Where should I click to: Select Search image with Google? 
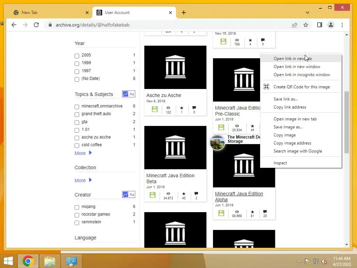[x=301, y=151]
